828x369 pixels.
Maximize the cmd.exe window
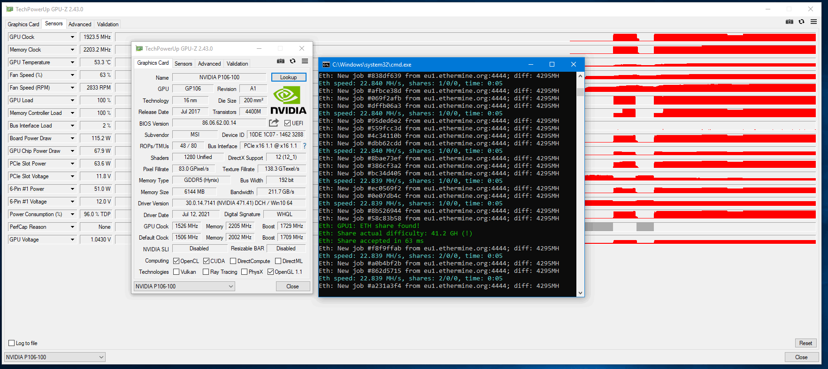(552, 65)
